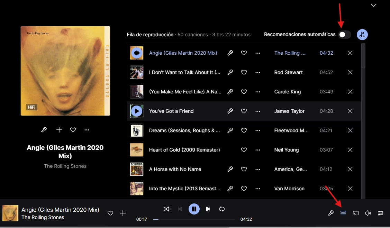The width and height of the screenshot is (390, 228).
Task: Toggle Recomendaciones automáticas switch
Action: coord(344,35)
